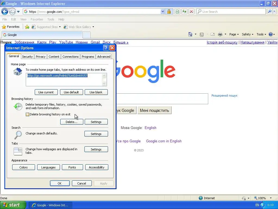Click the Stop loading icon
The height and width of the screenshot is (209, 278).
pos(191,11)
